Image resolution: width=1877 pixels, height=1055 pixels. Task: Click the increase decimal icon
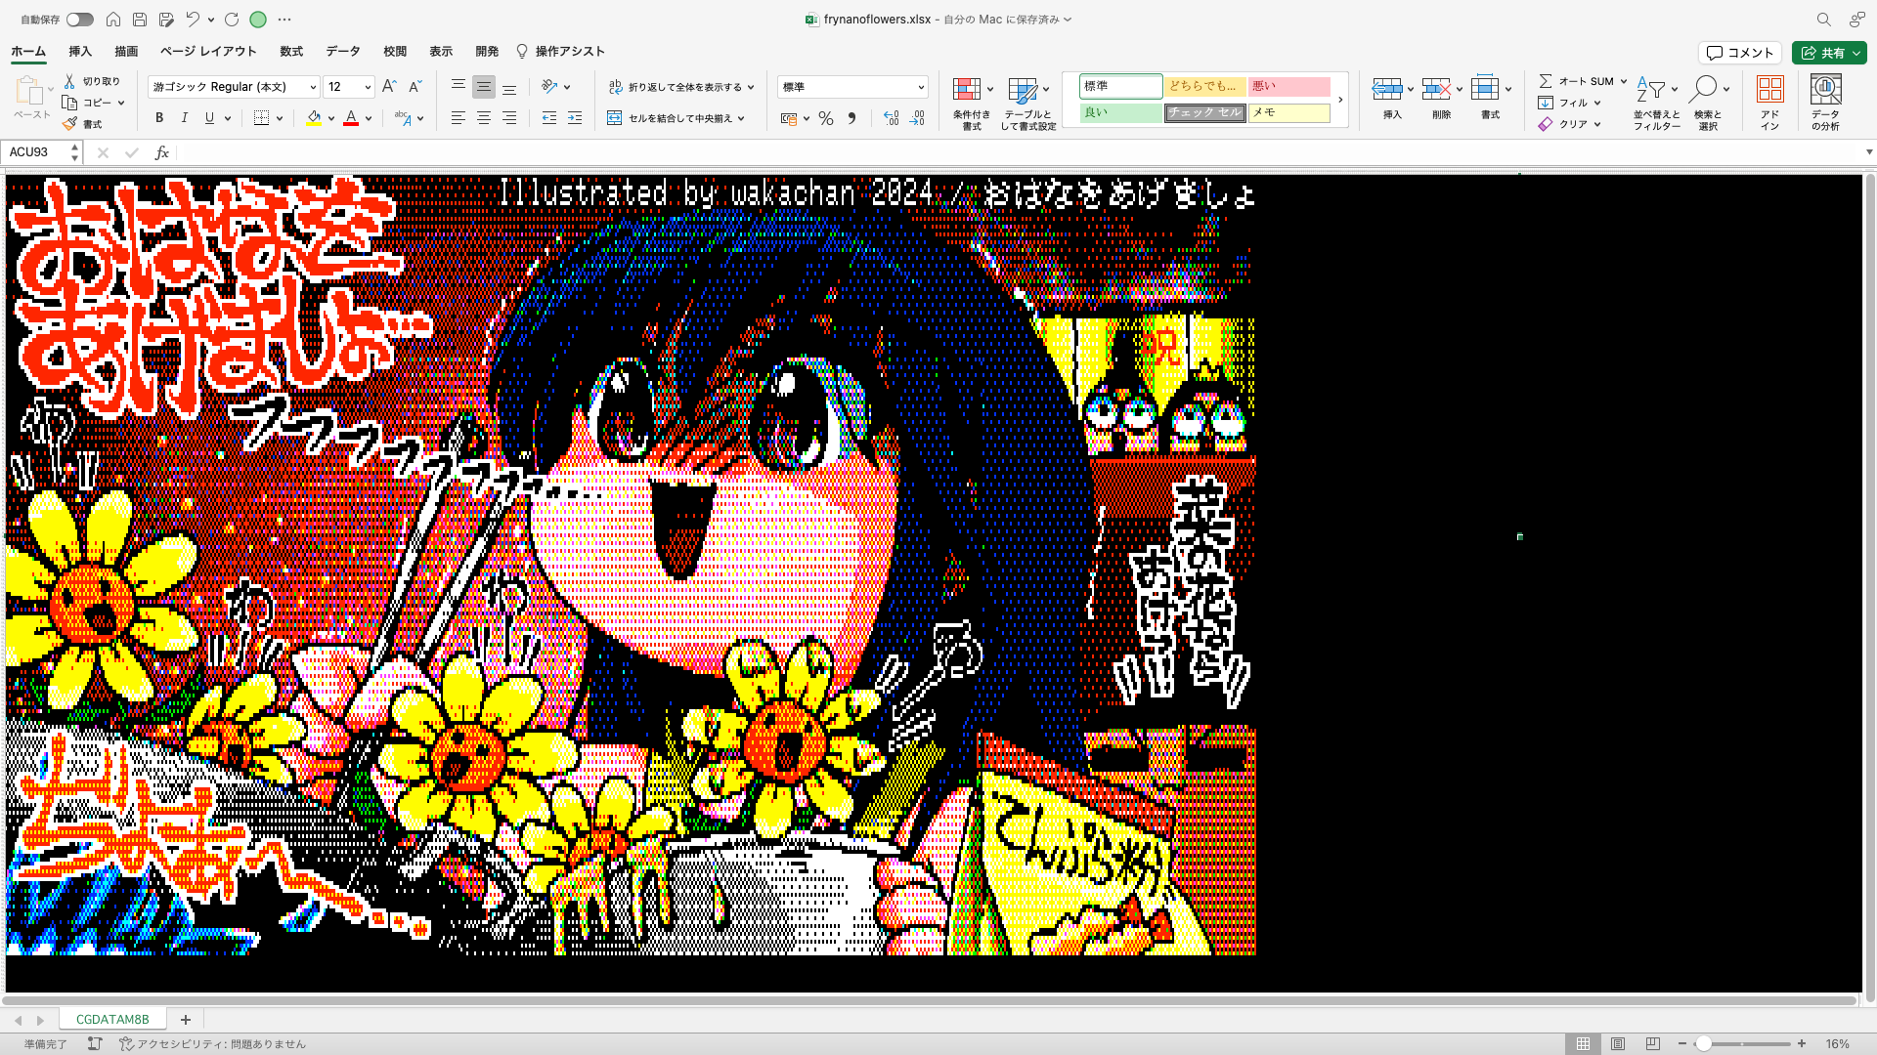tap(891, 118)
